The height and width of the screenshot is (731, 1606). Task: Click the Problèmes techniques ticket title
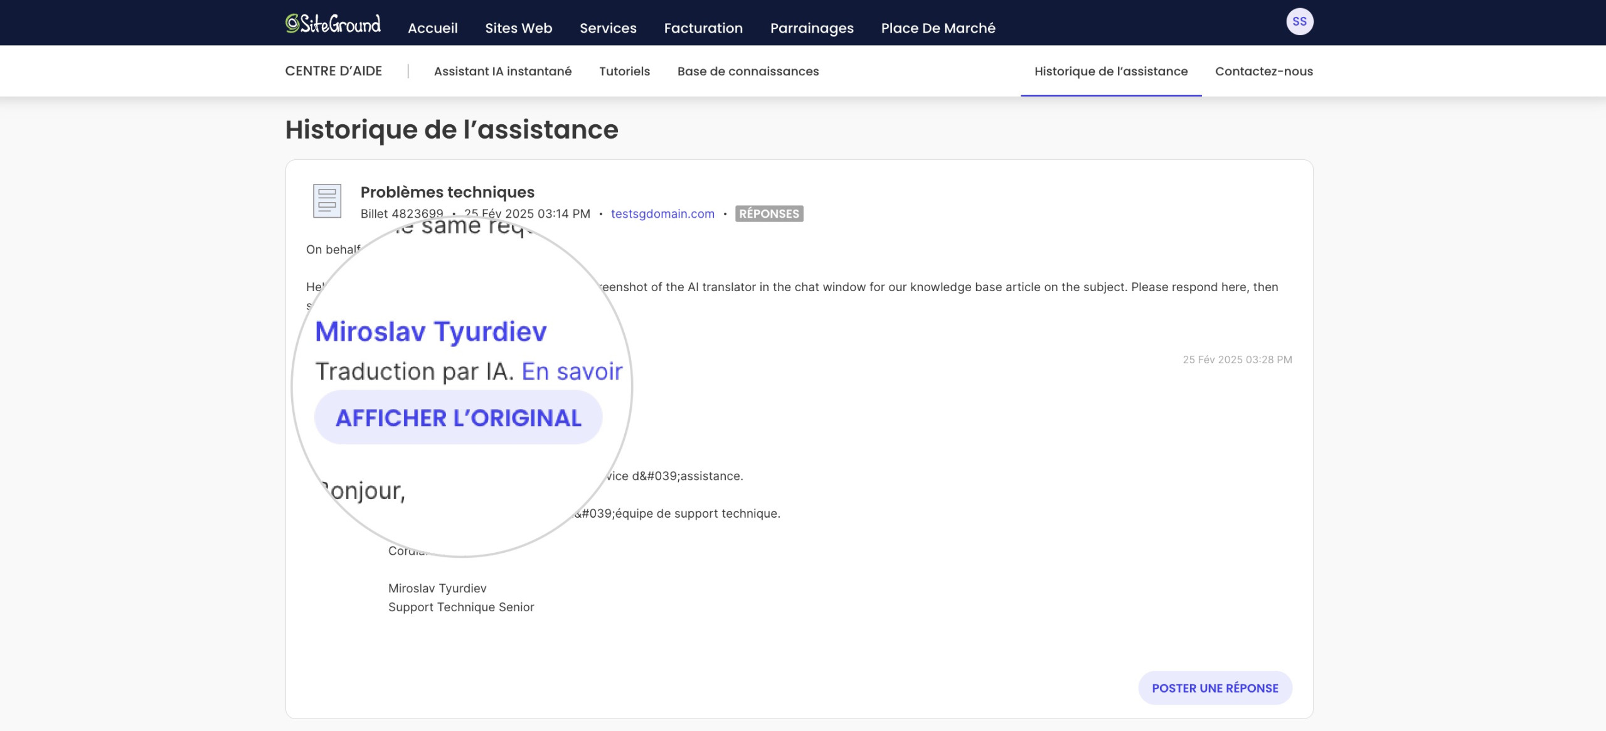(x=447, y=192)
